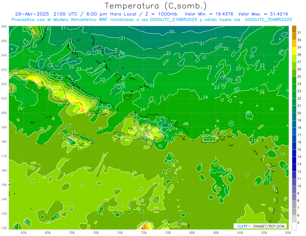
Task: Click legend value 11 on the color bar
Action: 299,179
